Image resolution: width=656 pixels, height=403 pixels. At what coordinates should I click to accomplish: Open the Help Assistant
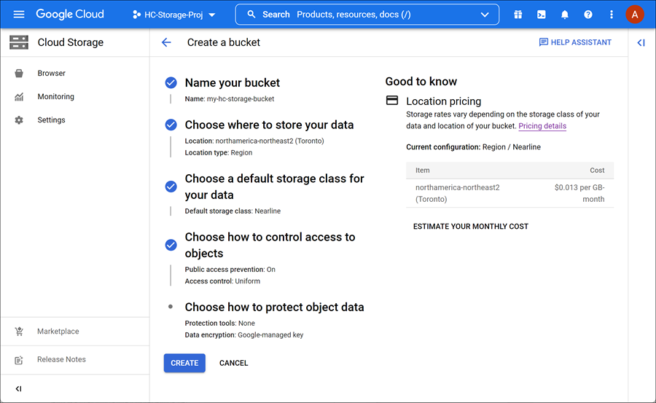point(575,42)
